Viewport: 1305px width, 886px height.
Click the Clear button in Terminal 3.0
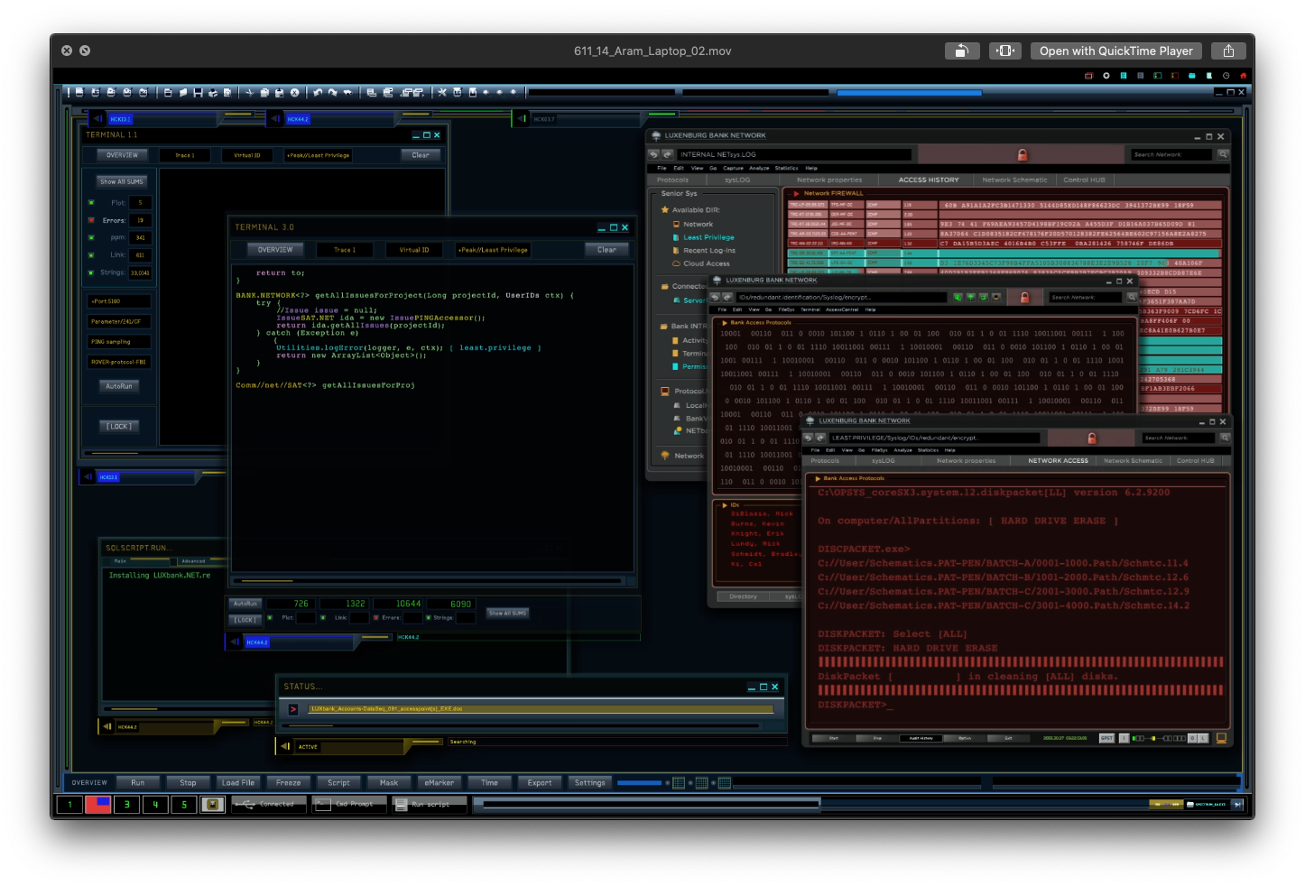606,250
